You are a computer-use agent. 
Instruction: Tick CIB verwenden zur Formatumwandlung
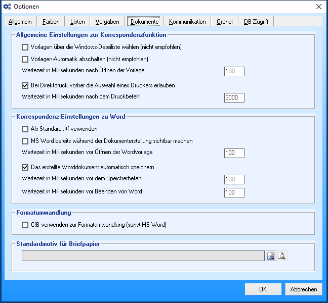point(25,225)
